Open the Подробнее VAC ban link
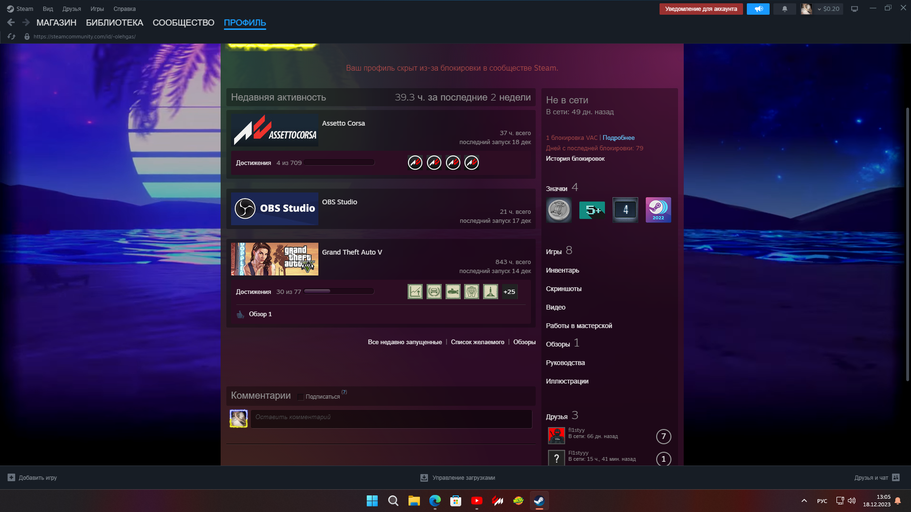Image resolution: width=911 pixels, height=512 pixels. [619, 138]
